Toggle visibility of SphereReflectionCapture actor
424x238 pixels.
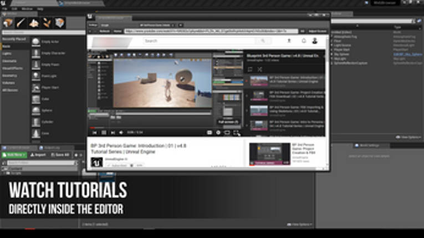coord(332,63)
